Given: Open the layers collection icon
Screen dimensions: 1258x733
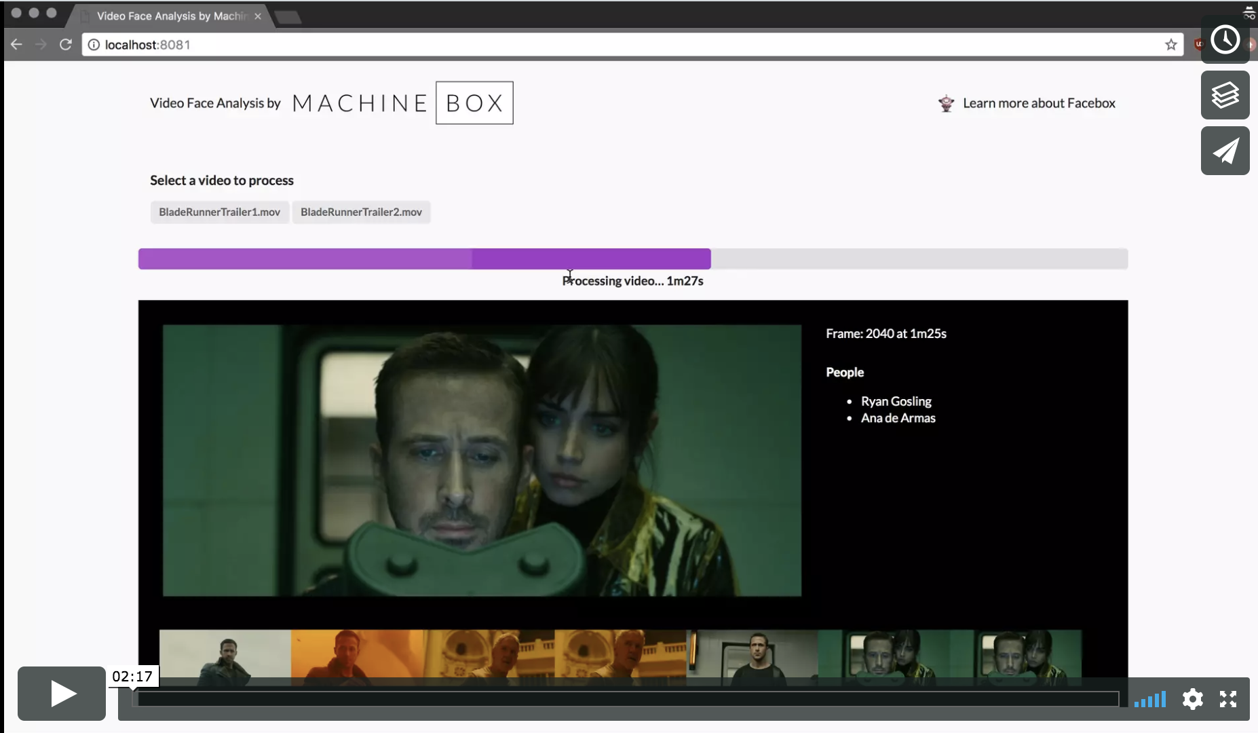Looking at the screenshot, I should pyautogui.click(x=1225, y=95).
